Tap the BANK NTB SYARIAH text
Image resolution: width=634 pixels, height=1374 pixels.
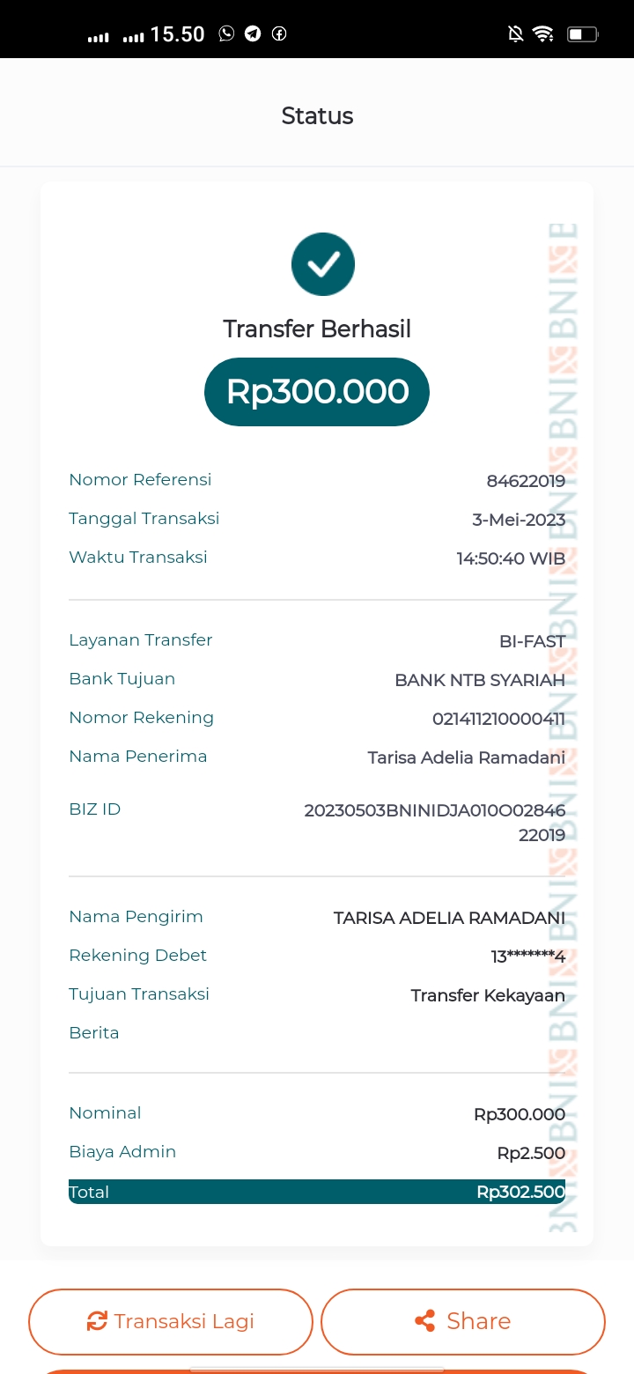pyautogui.click(x=479, y=680)
